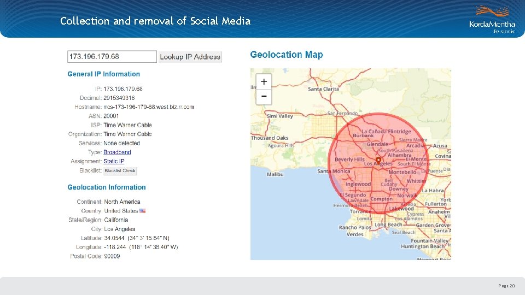Open the Static IP assignment link
Viewport: 525px width, 295px height.
[x=114, y=161]
